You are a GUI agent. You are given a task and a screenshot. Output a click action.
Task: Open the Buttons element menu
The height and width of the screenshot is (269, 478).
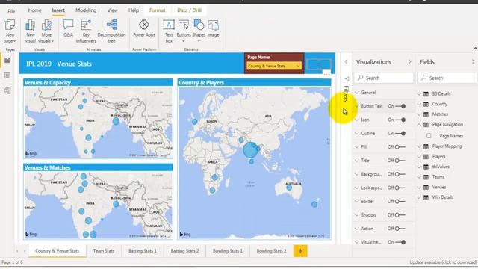184,31
